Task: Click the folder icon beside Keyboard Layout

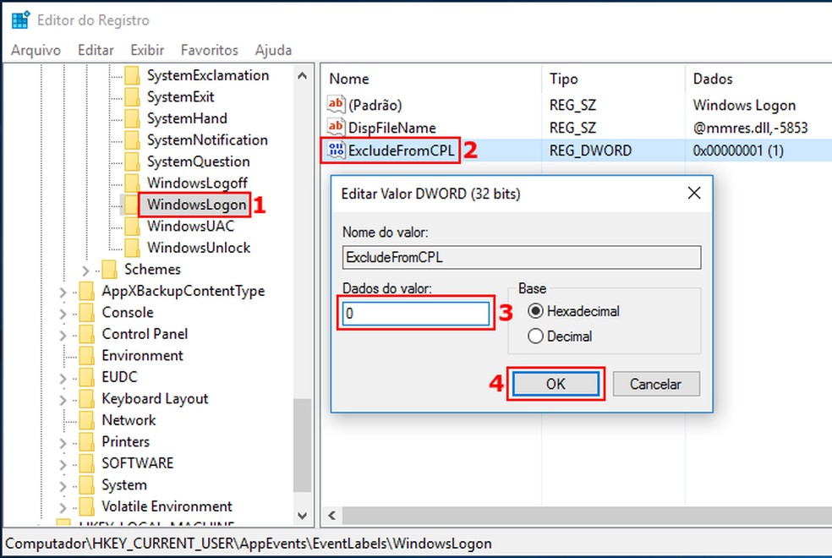Action: coord(89,398)
